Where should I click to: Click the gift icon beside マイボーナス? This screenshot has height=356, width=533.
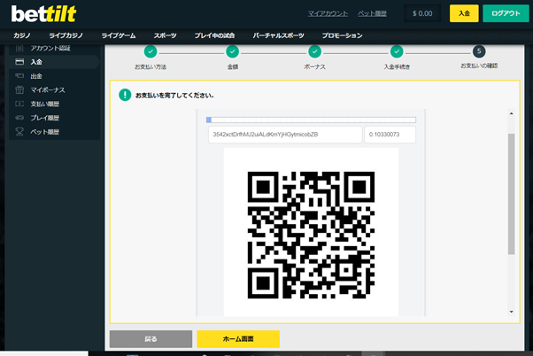(19, 89)
